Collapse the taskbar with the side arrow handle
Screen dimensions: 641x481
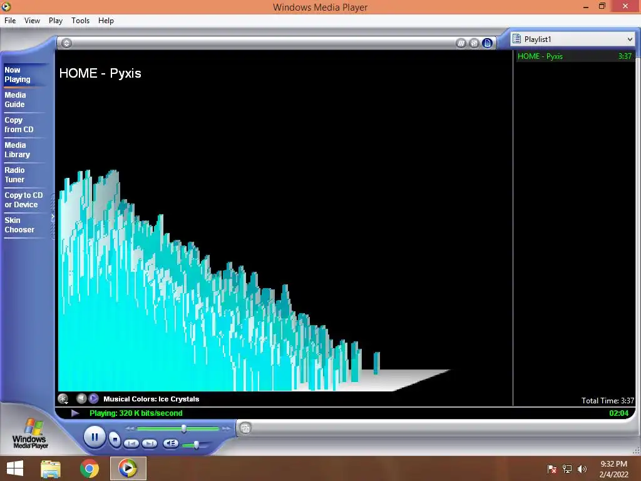53,217
